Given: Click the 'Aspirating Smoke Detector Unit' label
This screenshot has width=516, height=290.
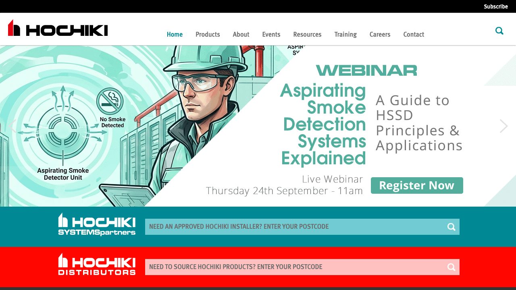Looking at the screenshot, I should point(63,174).
